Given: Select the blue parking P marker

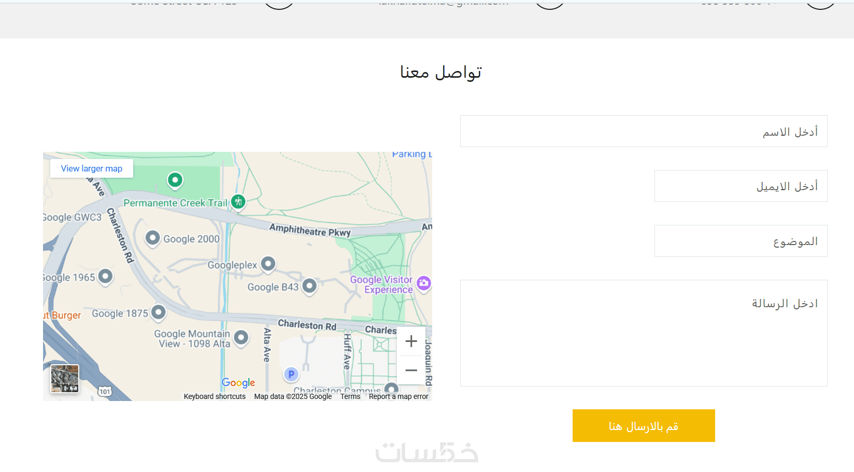Looking at the screenshot, I should tap(291, 374).
